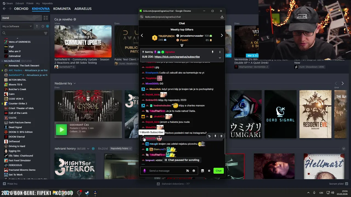Image resolution: width=351 pixels, height=197 pixels.
Task: Open the Nápověda menu
Action: 47,3
